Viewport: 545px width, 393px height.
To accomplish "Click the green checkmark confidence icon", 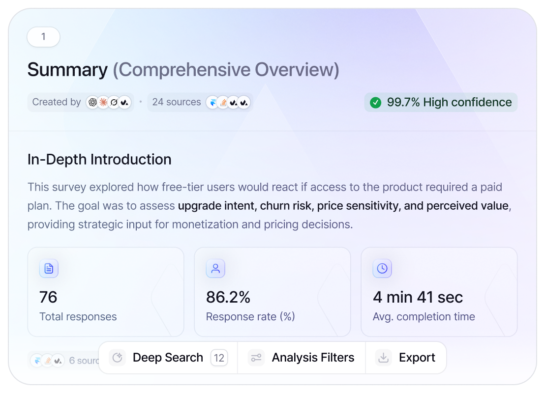I will [376, 102].
